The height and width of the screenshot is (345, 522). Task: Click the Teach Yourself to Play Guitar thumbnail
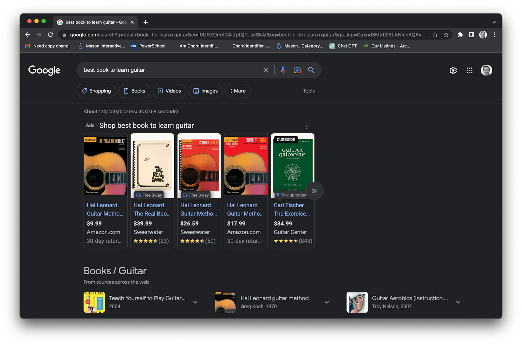(x=94, y=302)
